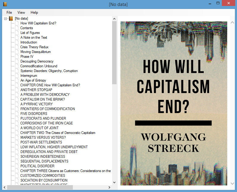Open the Help menu
The height and width of the screenshot is (192, 237).
[34, 13]
